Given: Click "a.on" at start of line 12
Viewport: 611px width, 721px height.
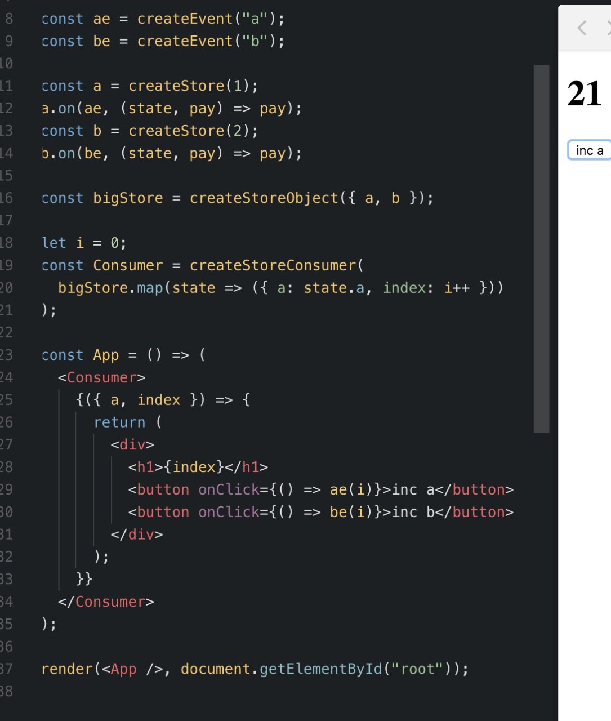Looking at the screenshot, I should coord(59,109).
